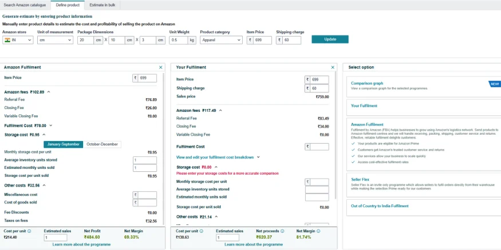
Task: Click Net Profit value ₹484.60
Action: [x=92, y=237]
